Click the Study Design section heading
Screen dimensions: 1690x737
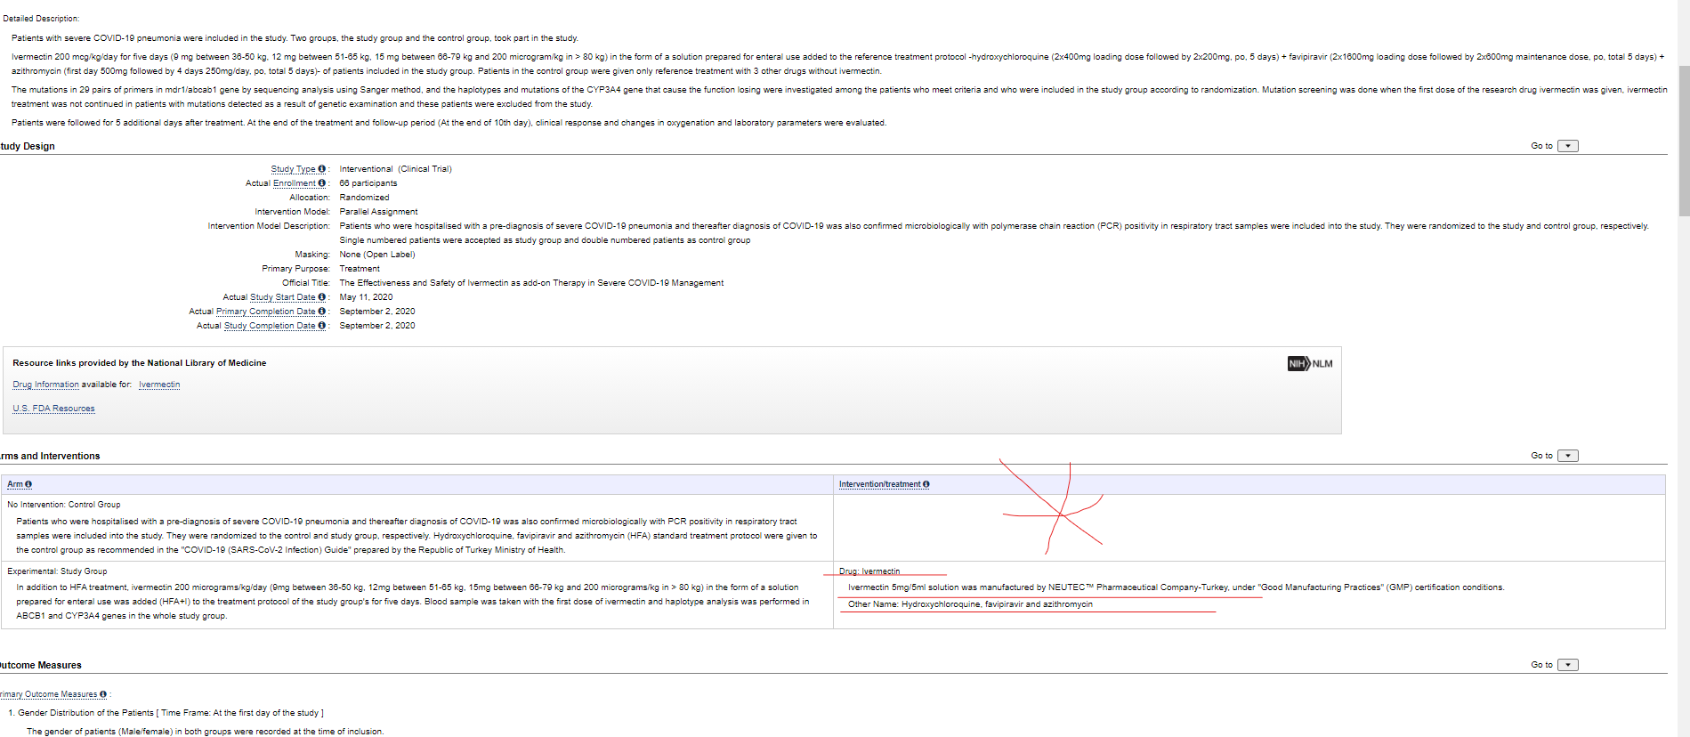tap(28, 146)
